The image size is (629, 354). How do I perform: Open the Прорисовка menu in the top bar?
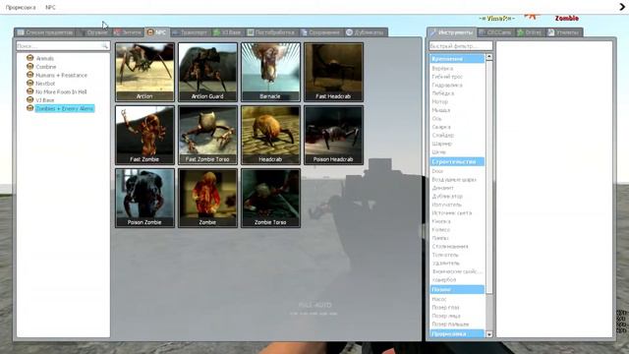(x=21, y=7)
